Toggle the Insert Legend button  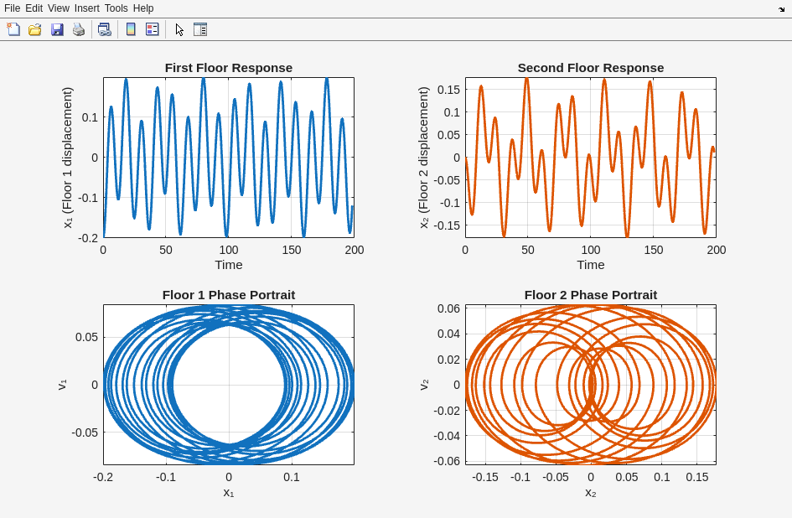(152, 29)
